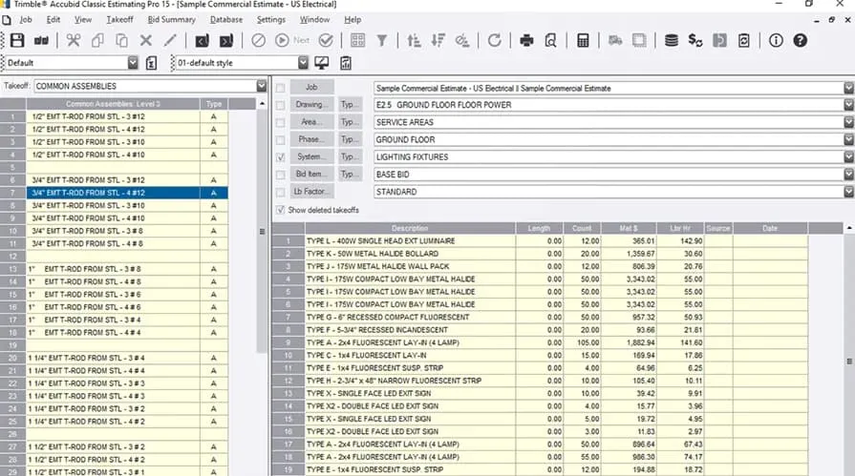Click the Lb Factor button

[311, 192]
